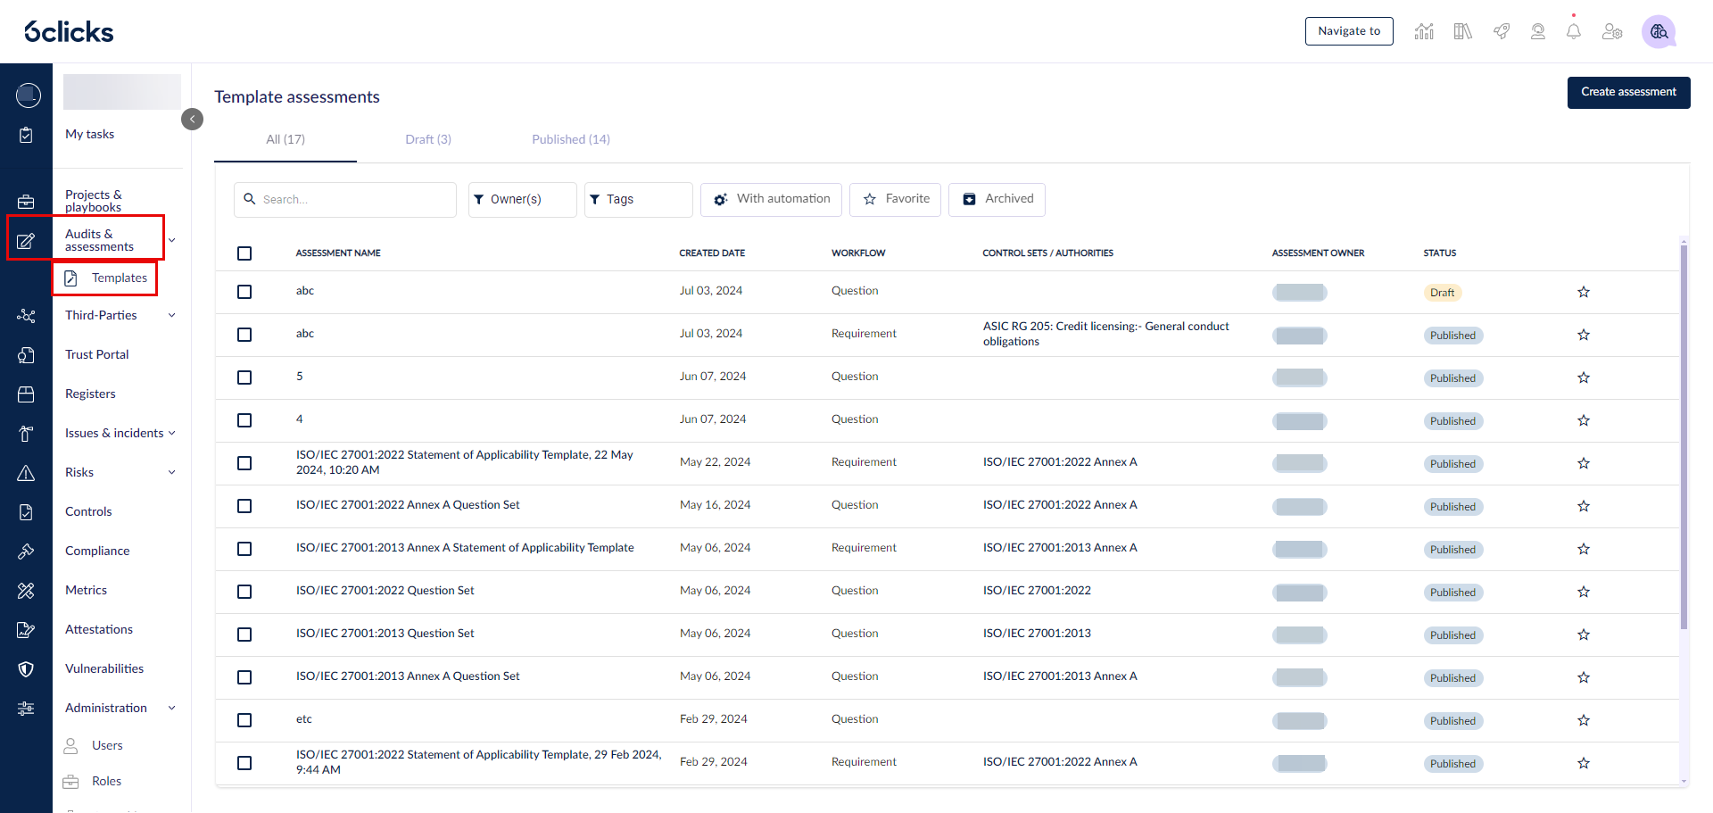Viewport: 1713px width, 813px height.
Task: Click the Metrics ruler-cross sidebar icon
Action: (26, 591)
